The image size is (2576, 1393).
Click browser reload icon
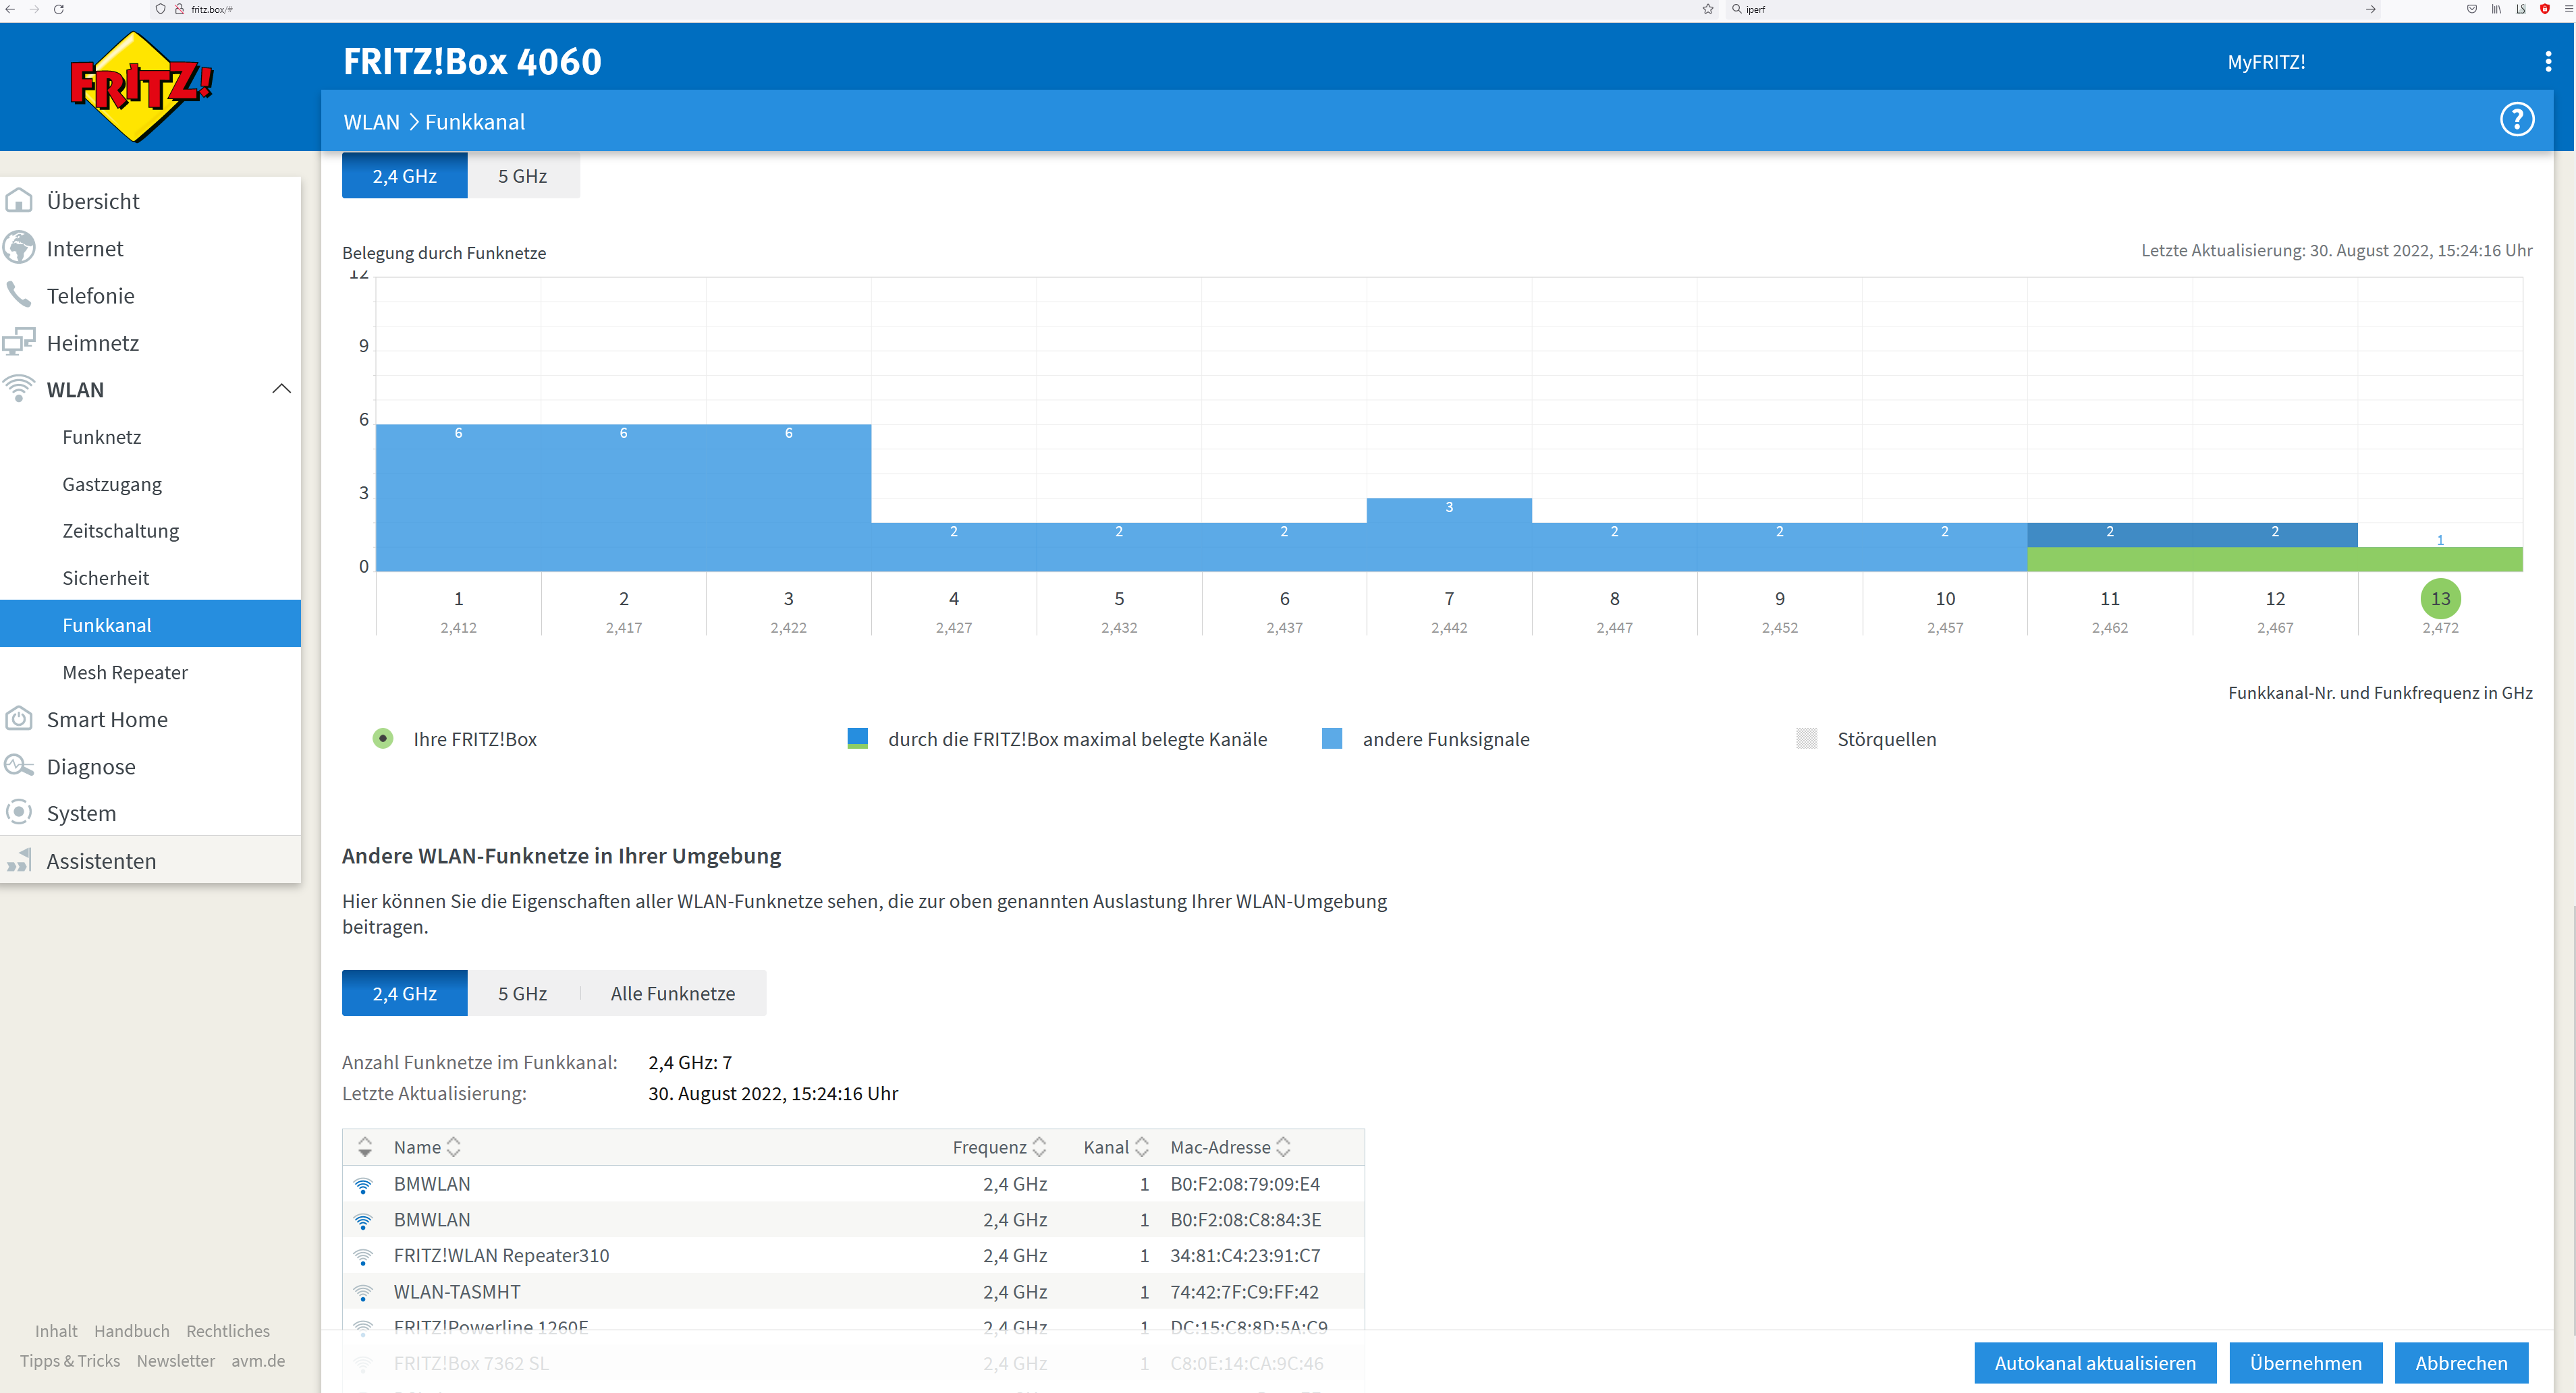58,9
